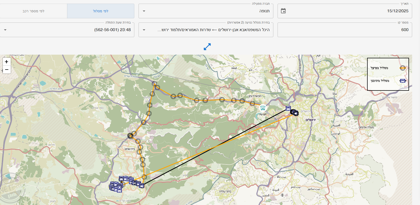The image size is (420, 205).
Task: Click the legend label מסלול בפועל
Action: [x=379, y=68]
